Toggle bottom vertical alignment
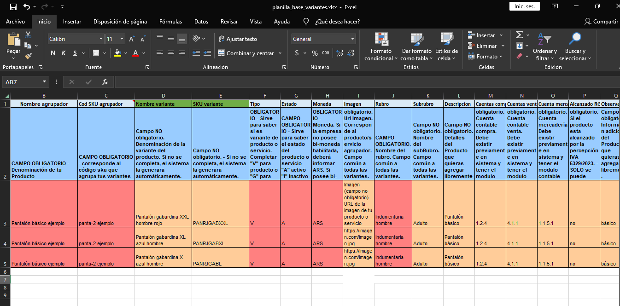 (x=182, y=39)
